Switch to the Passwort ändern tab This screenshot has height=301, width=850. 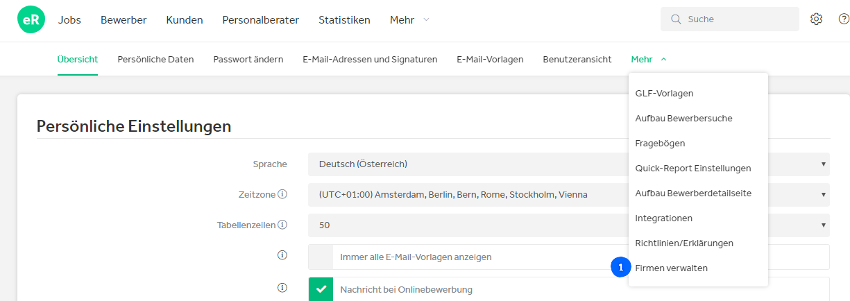pyautogui.click(x=248, y=60)
